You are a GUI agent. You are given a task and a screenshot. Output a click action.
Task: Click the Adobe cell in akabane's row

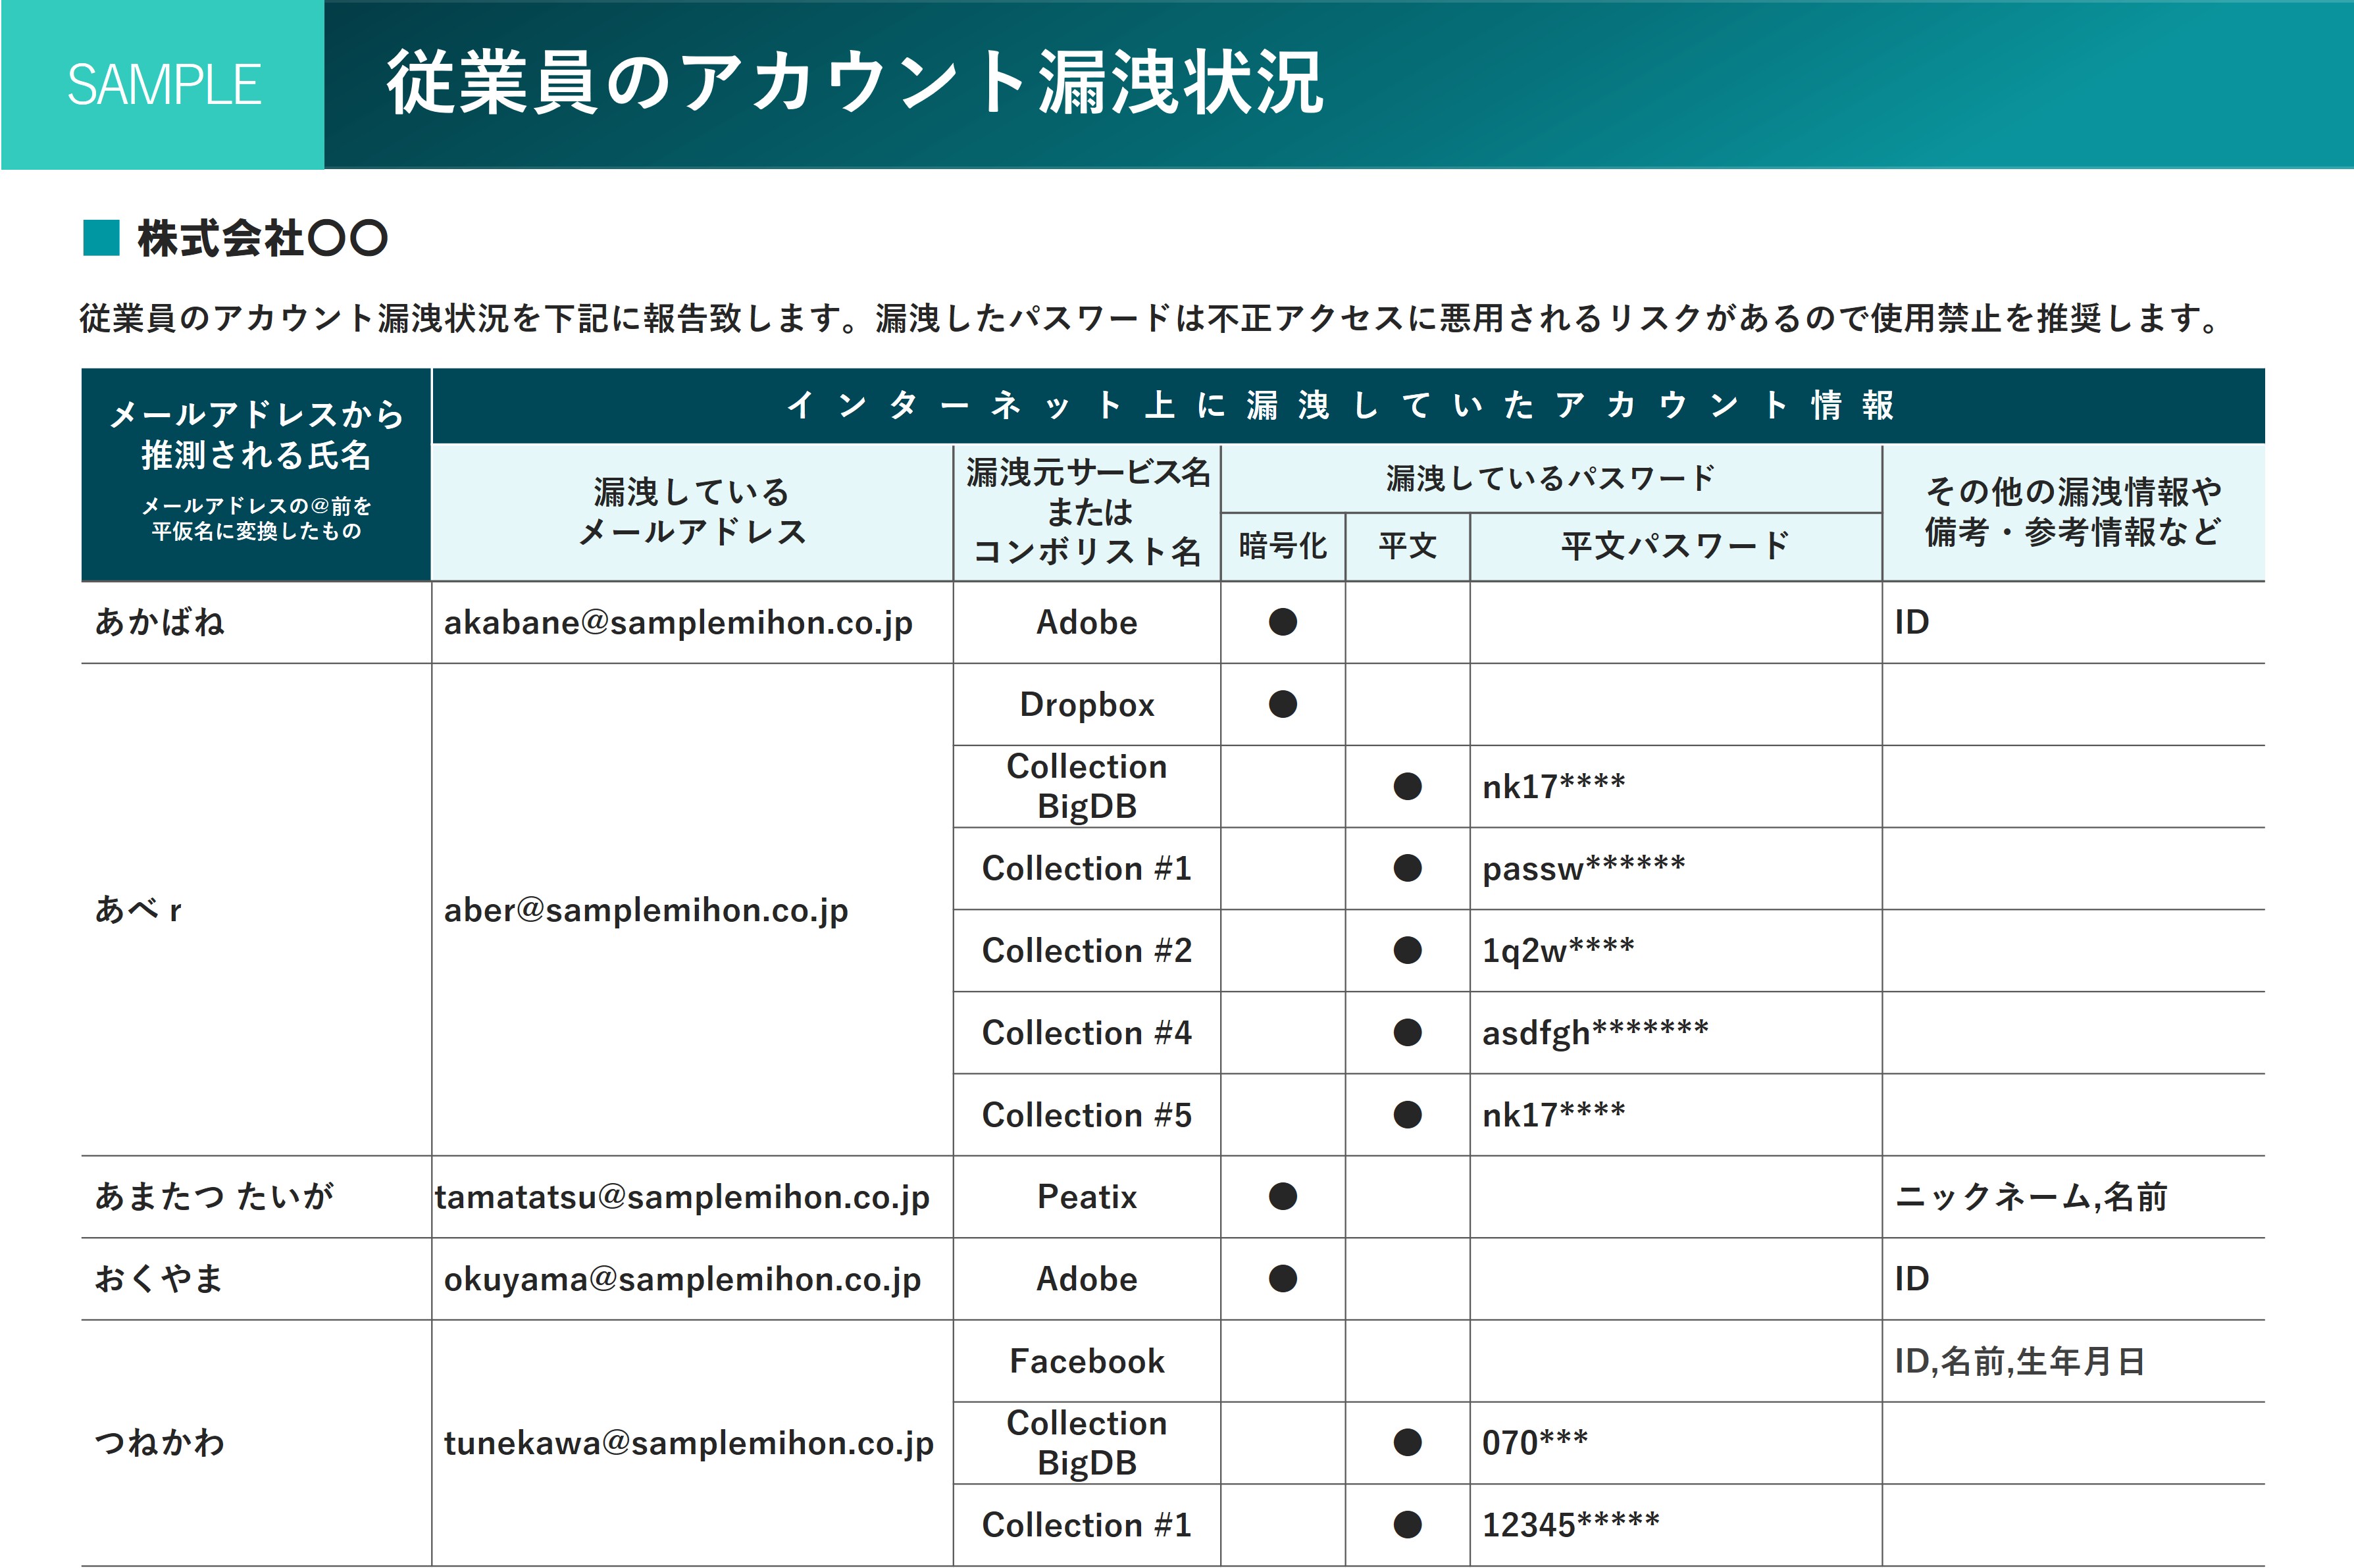click(x=1087, y=623)
